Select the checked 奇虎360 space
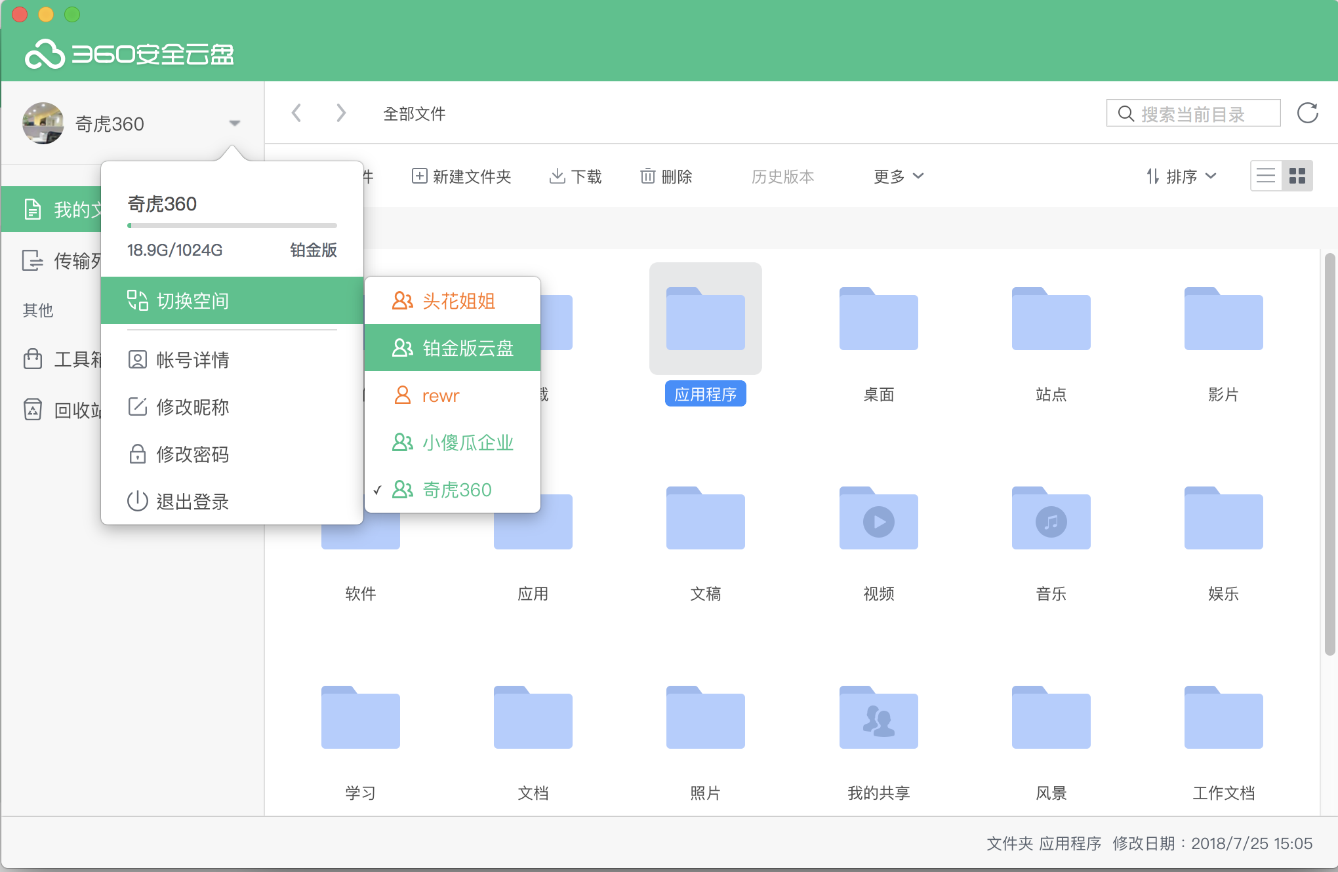 [453, 490]
